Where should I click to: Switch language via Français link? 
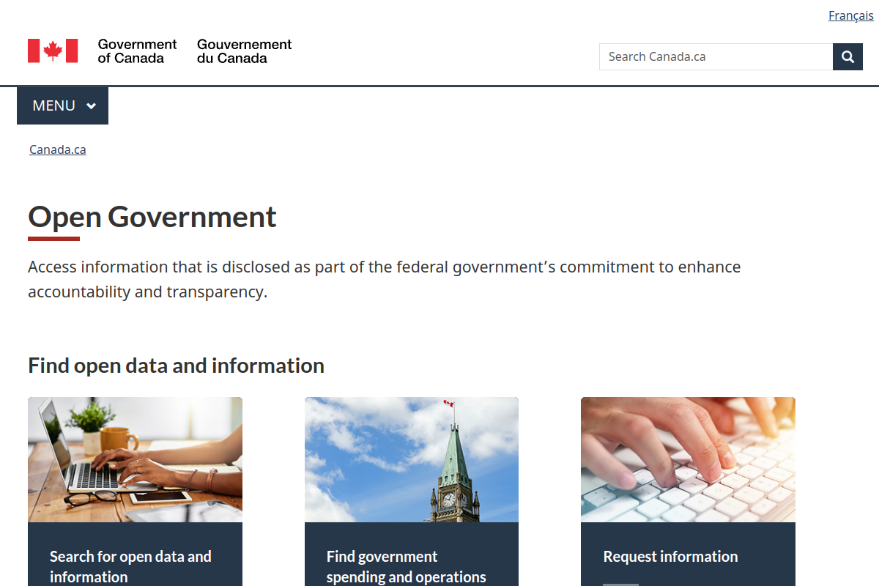[851, 15]
